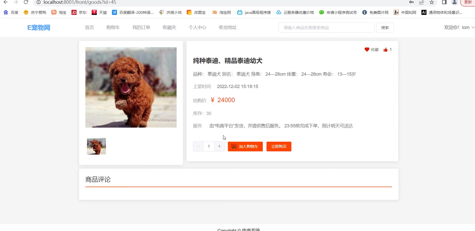The height and width of the screenshot is (231, 475).
Task: Decrease quantity with minus button
Action: [x=198, y=146]
